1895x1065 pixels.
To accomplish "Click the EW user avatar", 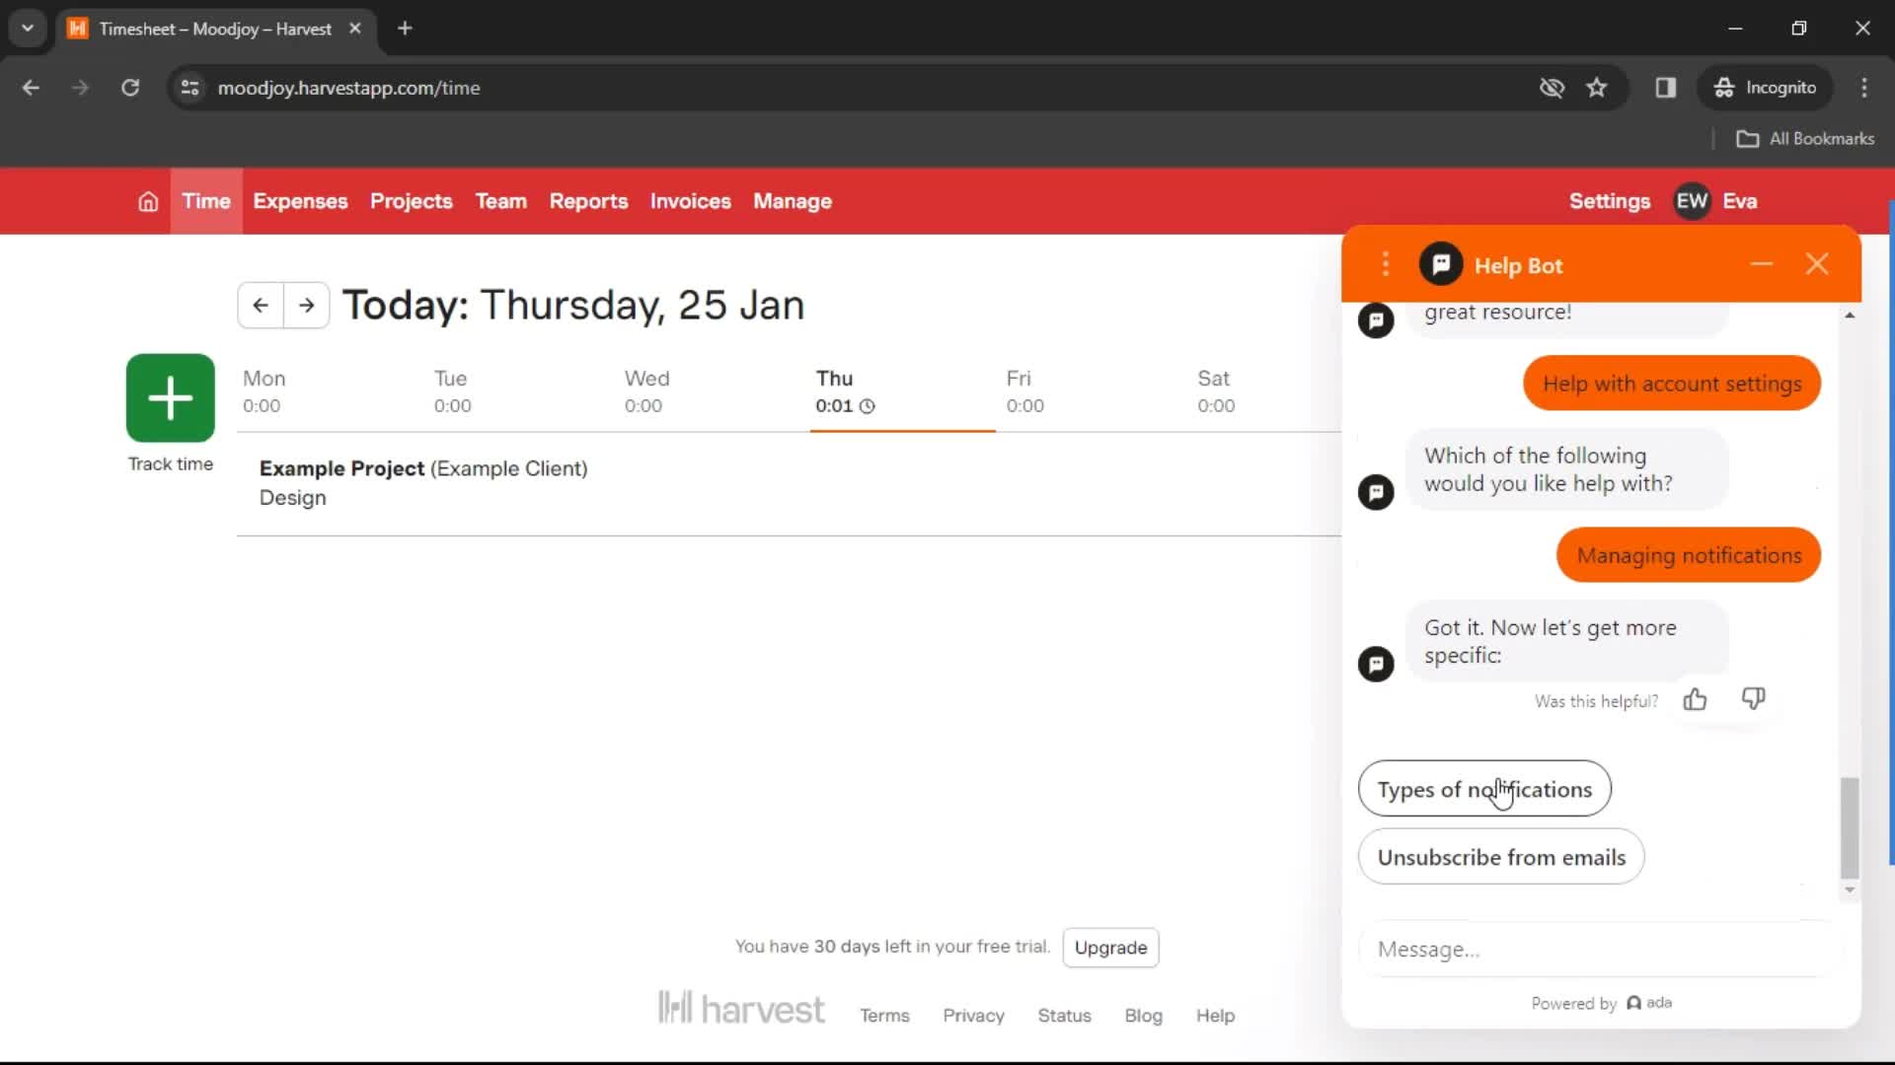I will tap(1692, 201).
